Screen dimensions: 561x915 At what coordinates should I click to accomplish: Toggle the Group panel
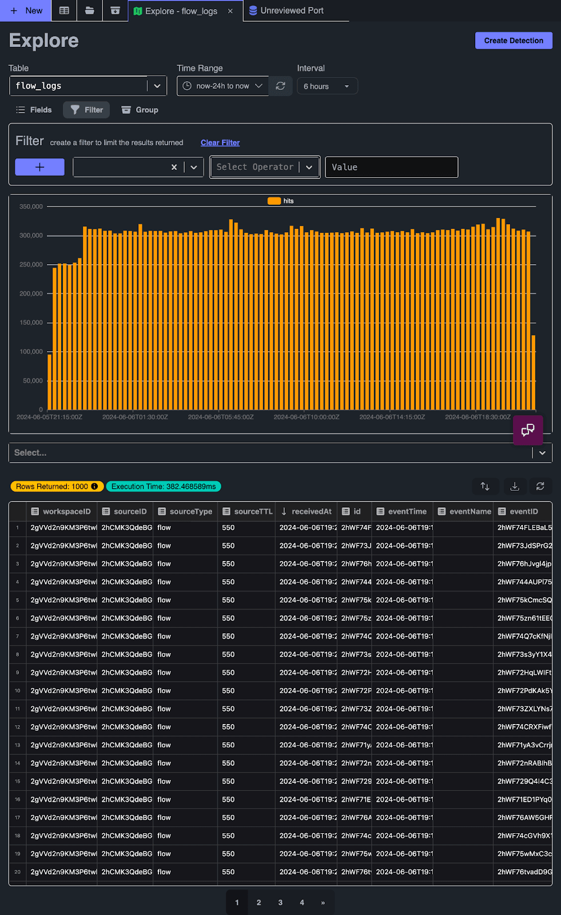pyautogui.click(x=140, y=110)
